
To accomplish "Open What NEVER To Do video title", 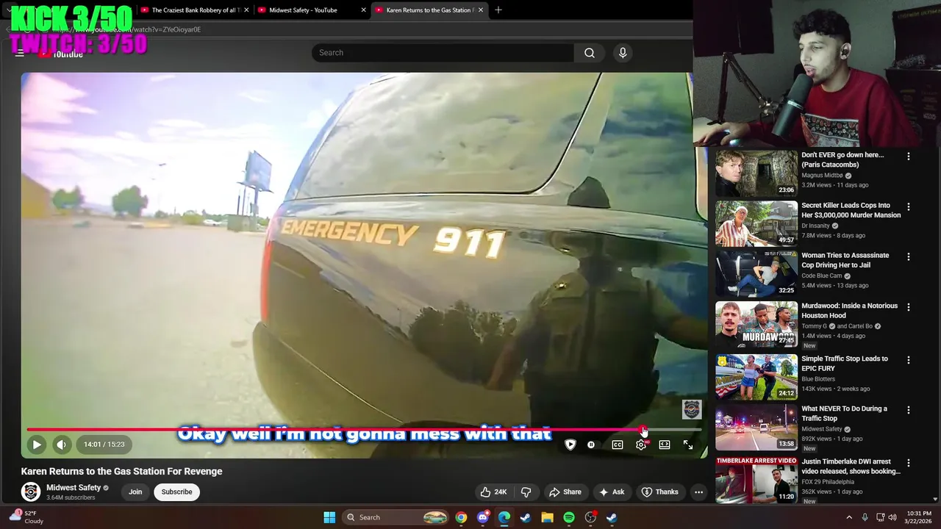I will pos(844,414).
